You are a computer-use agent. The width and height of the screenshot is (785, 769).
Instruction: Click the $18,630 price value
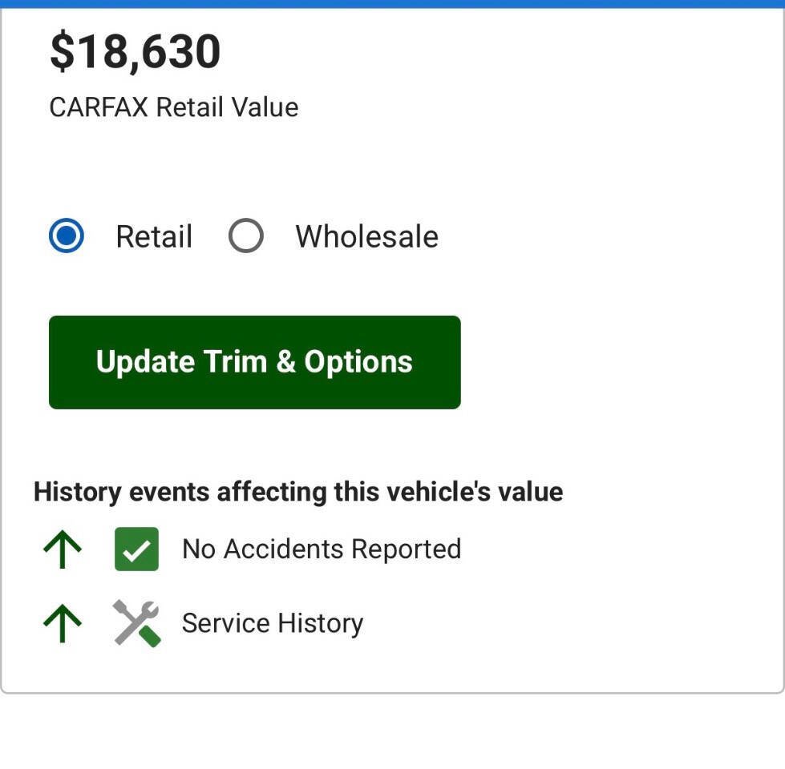136,51
